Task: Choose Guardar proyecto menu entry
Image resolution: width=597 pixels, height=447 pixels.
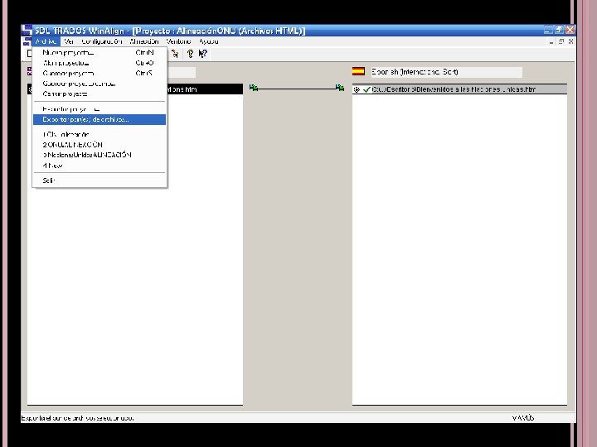Action: [99, 73]
